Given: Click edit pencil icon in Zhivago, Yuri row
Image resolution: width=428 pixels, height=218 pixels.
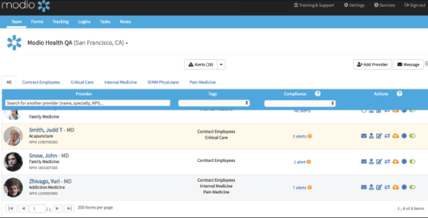Looking at the screenshot, I should [x=379, y=187].
